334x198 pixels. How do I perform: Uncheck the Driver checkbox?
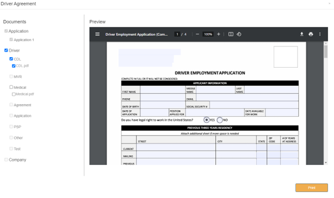pos(6,50)
